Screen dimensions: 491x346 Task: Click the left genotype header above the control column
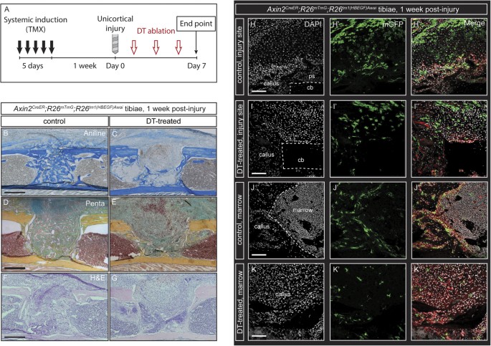[109, 109]
